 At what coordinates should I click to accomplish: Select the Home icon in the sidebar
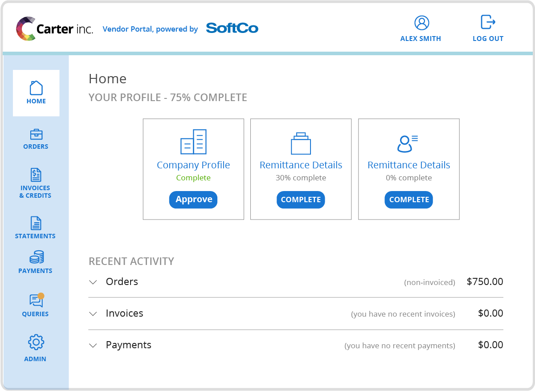coord(36,87)
